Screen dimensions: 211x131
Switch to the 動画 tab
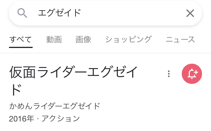pos(54,40)
